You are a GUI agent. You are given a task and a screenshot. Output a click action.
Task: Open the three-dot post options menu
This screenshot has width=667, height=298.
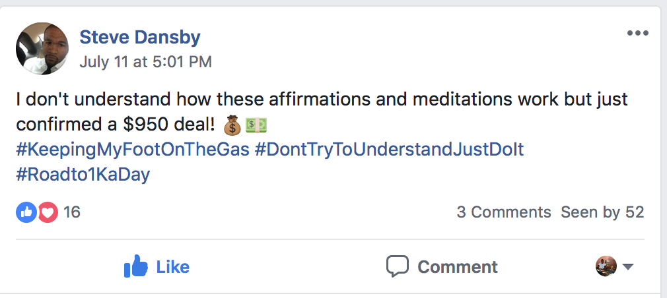637,34
